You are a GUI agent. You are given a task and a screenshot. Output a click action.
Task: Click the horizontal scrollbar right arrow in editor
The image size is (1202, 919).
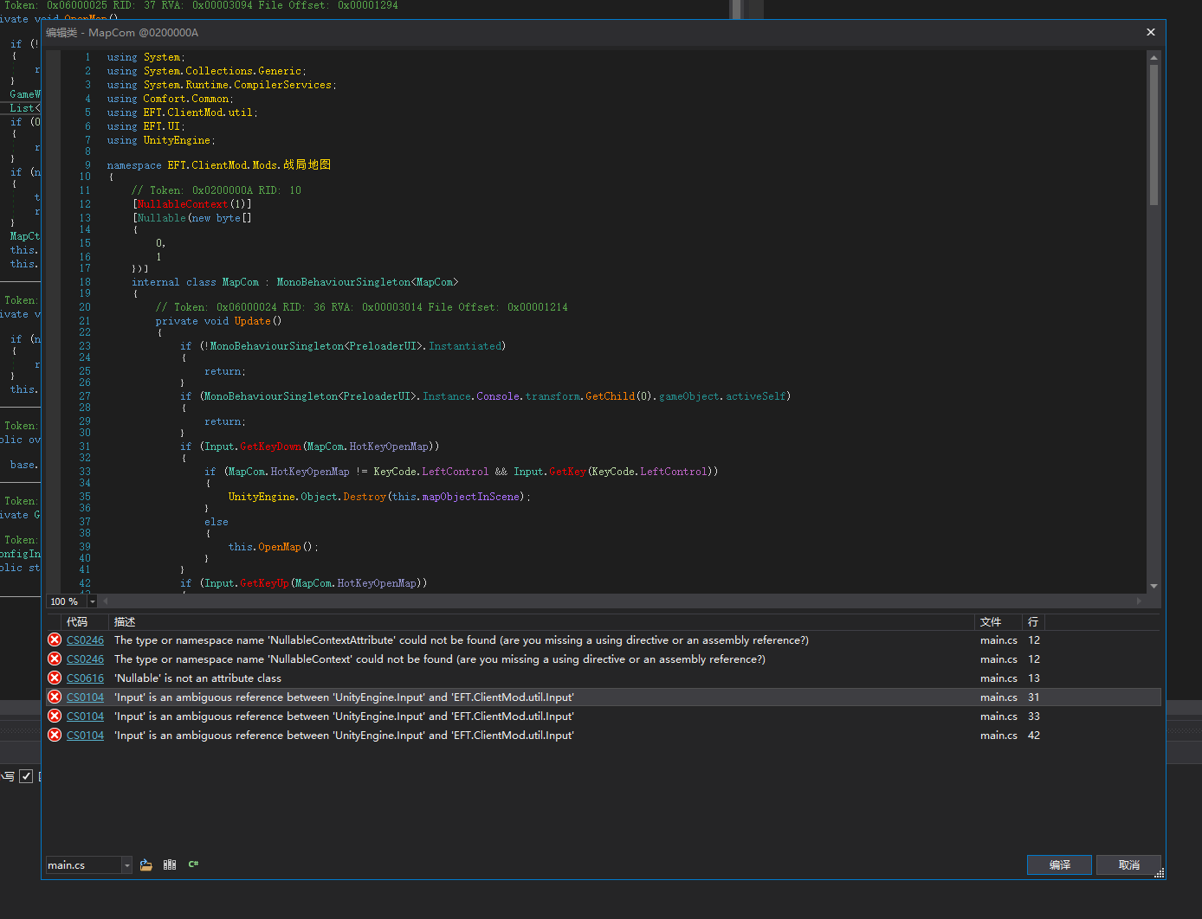click(1139, 601)
